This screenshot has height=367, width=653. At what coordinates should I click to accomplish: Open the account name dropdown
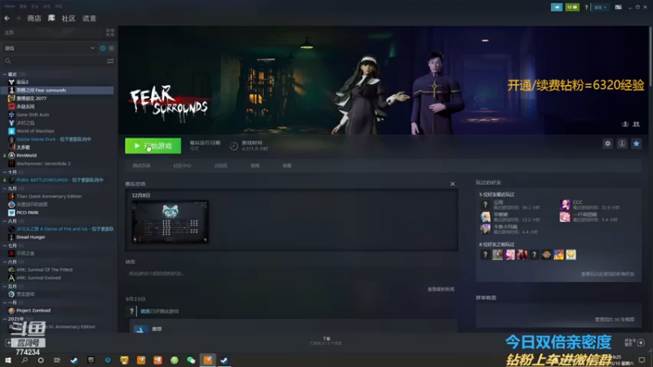point(600,7)
